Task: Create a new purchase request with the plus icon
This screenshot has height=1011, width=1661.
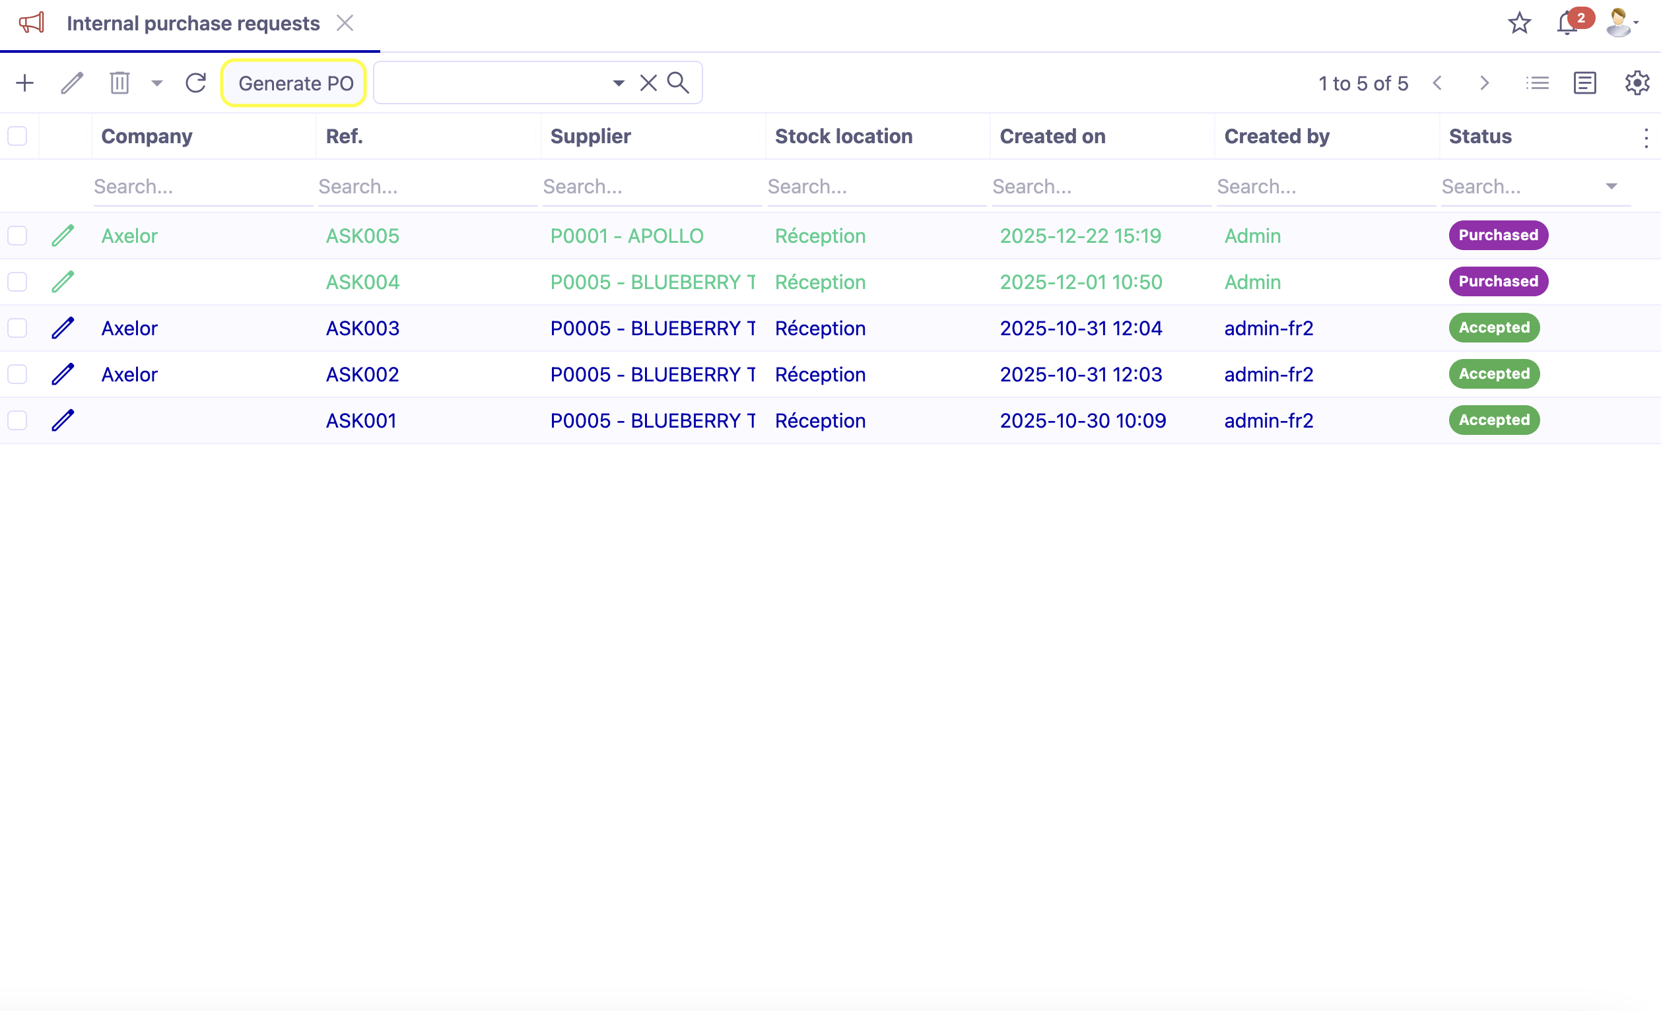Action: tap(24, 82)
